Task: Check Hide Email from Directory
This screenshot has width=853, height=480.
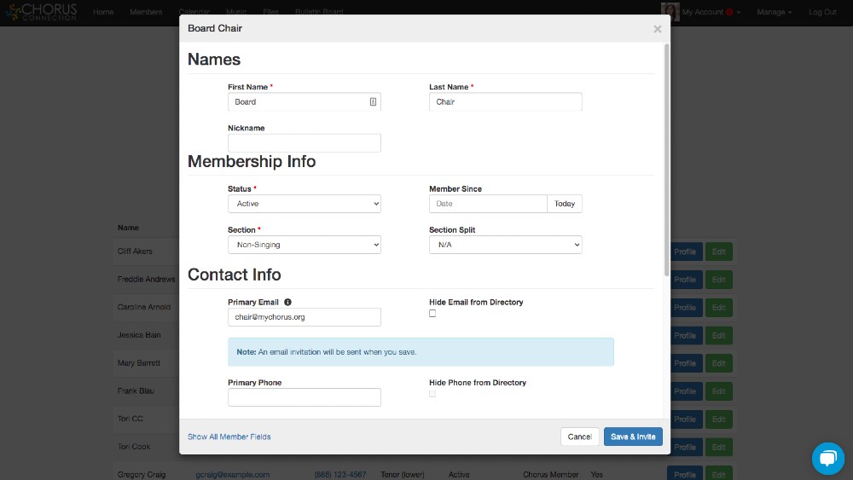Action: point(432,314)
